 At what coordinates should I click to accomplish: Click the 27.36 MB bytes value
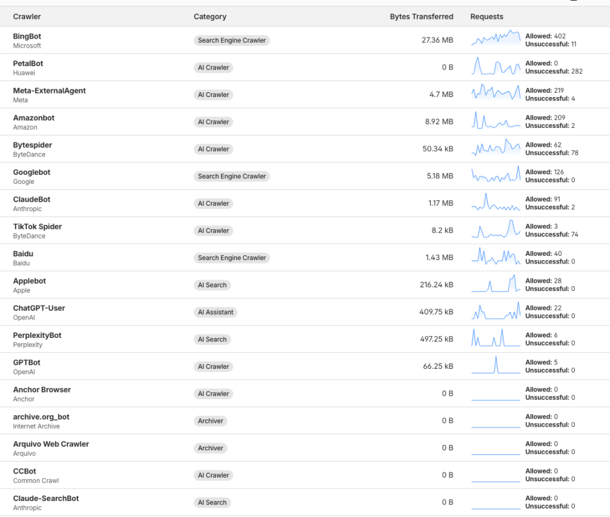pos(437,40)
